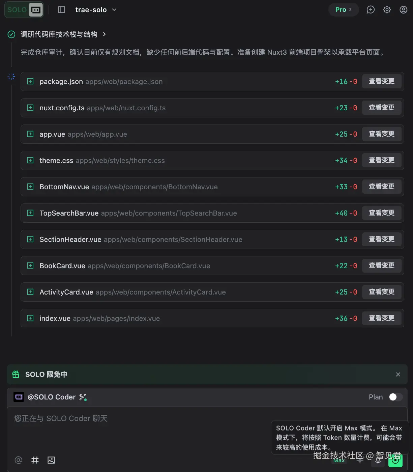View changes for app.vue
The height and width of the screenshot is (472, 413).
382,134
